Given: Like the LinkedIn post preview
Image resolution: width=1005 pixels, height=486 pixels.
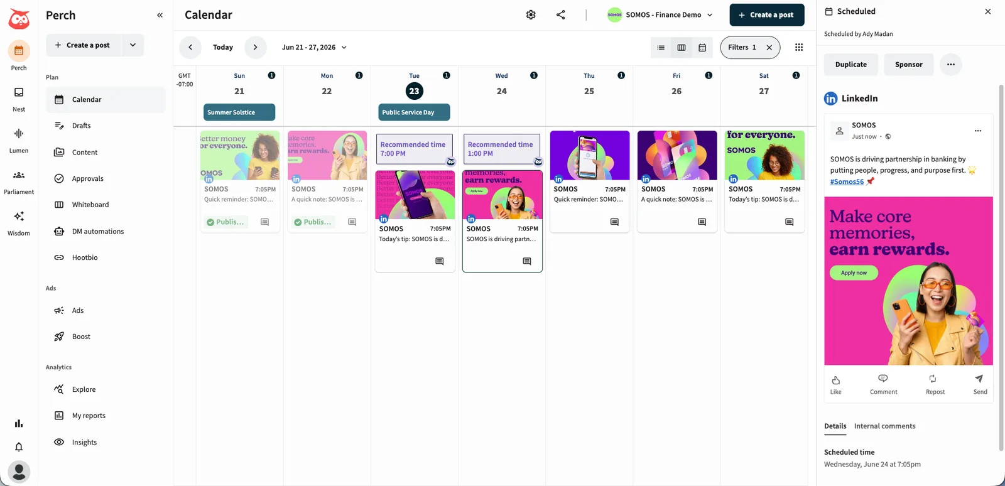Looking at the screenshot, I should pyautogui.click(x=836, y=385).
